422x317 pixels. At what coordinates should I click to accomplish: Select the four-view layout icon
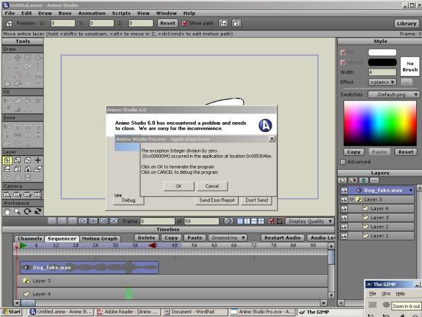(261, 221)
